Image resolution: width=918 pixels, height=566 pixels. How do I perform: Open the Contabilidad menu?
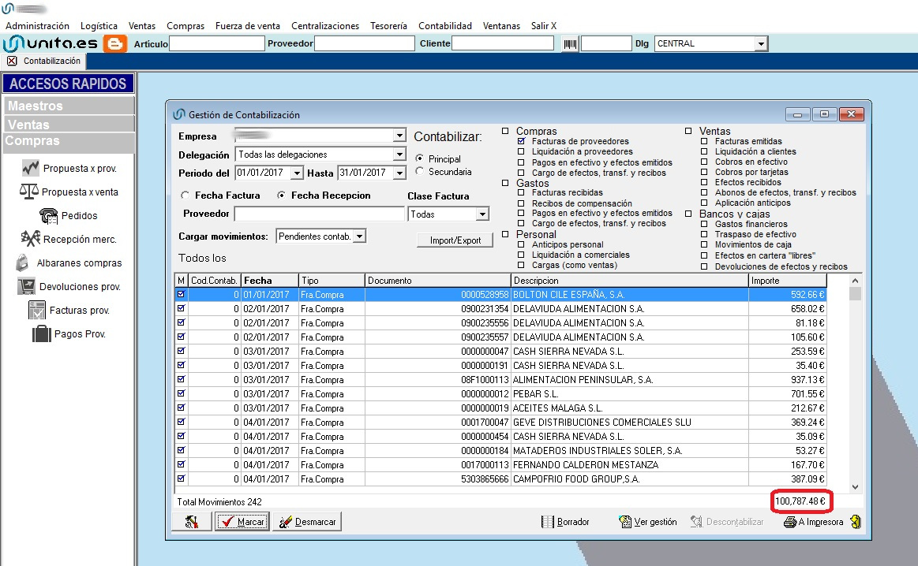pyautogui.click(x=445, y=26)
